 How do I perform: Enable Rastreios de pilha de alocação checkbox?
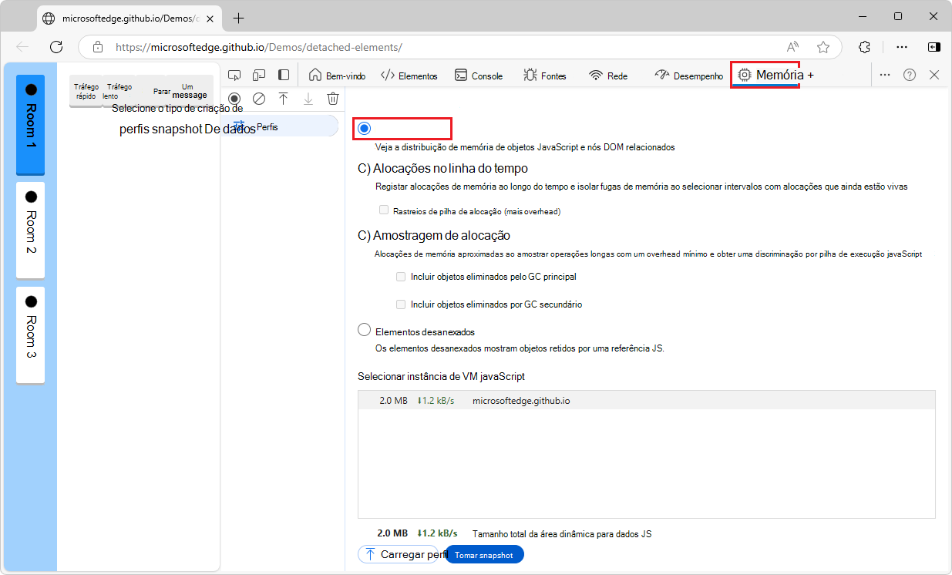(x=384, y=210)
